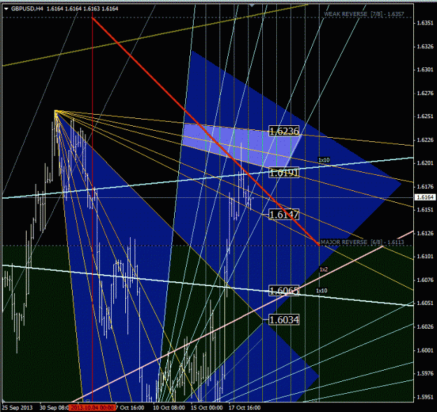Select the 1.6236 price label box
This screenshot has width=437, height=412.
tap(284, 131)
